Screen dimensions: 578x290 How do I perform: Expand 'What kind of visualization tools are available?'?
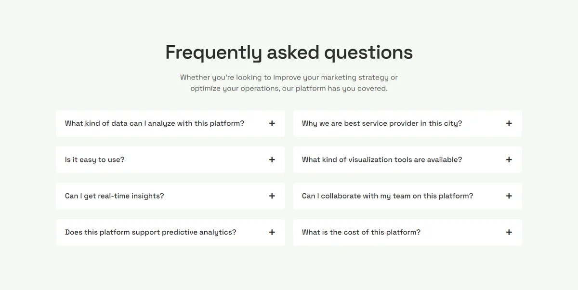point(407,159)
